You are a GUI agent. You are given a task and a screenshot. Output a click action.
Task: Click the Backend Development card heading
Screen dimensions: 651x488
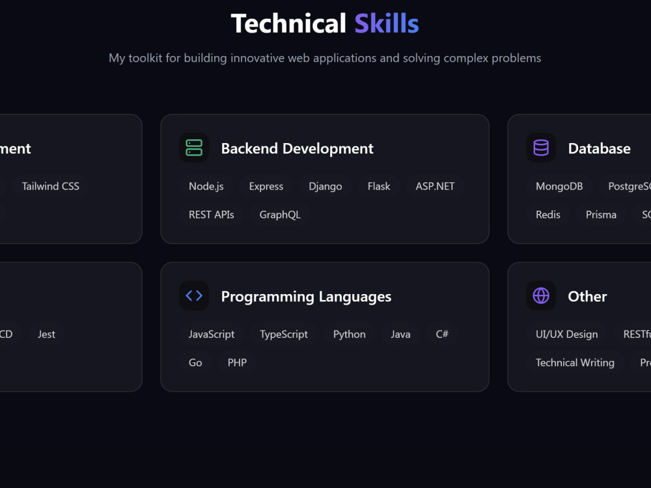[x=298, y=148]
